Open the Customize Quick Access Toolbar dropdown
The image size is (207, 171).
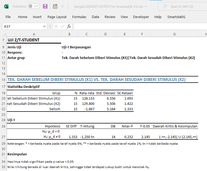(x=62, y=6)
